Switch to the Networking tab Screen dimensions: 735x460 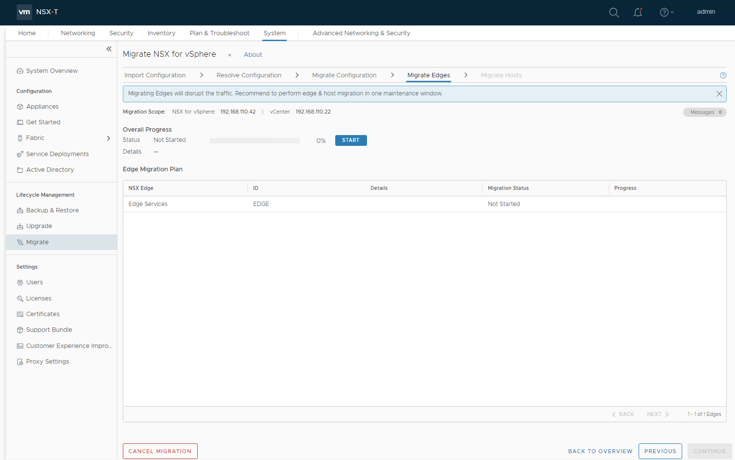[x=78, y=33]
